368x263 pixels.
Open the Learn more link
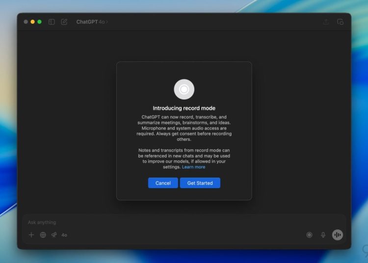point(193,167)
